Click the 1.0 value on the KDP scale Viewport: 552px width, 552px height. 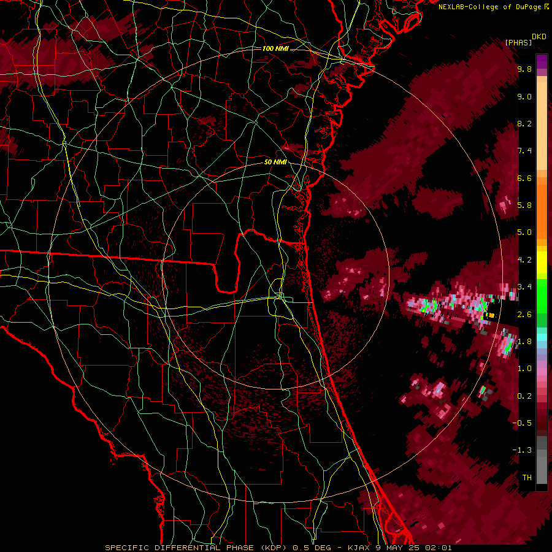pos(524,369)
